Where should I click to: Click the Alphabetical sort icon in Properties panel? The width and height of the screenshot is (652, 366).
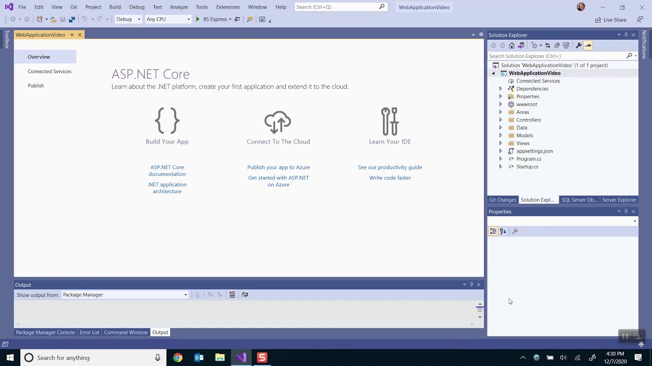tap(503, 231)
